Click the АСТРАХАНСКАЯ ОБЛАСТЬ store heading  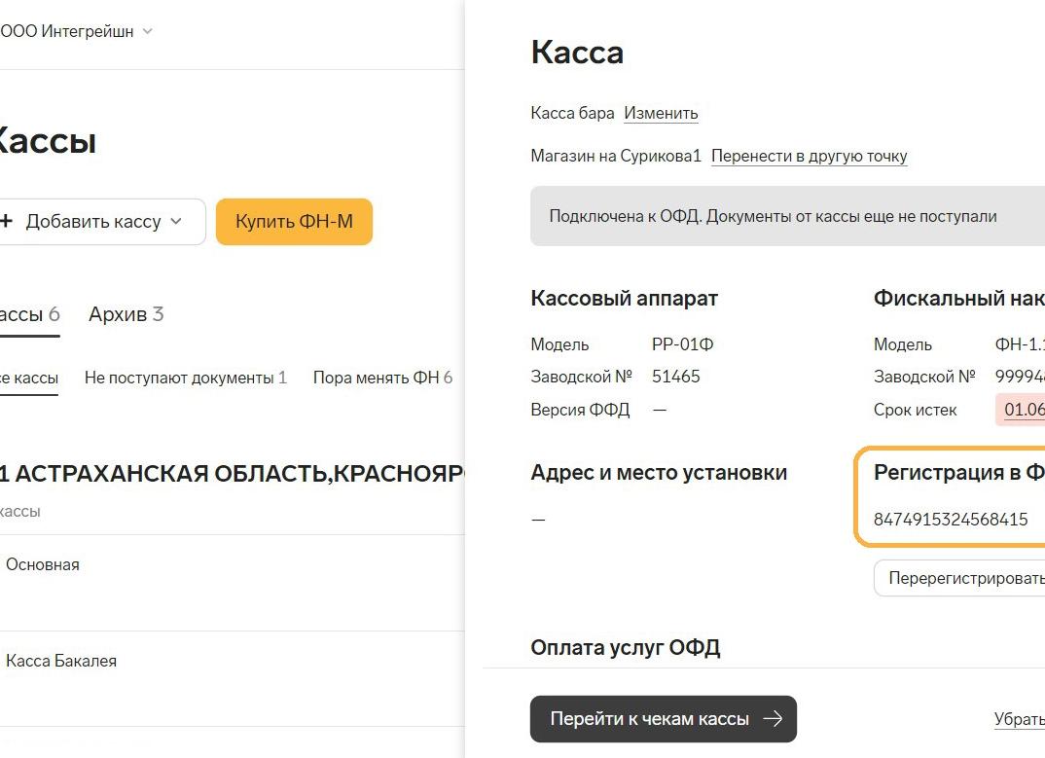[232, 473]
